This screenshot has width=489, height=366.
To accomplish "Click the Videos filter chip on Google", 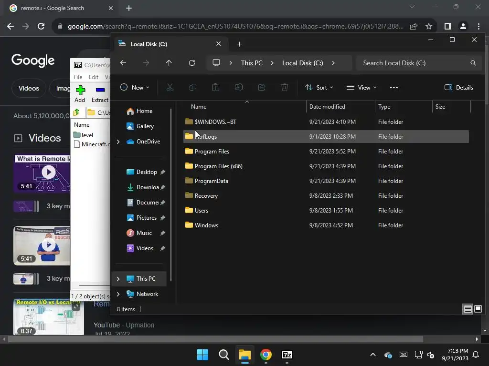I will click(x=29, y=88).
